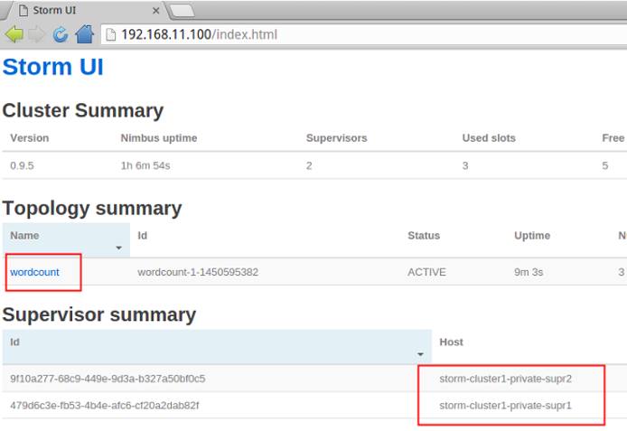Click the page icon in address bar

pyautogui.click(x=110, y=35)
